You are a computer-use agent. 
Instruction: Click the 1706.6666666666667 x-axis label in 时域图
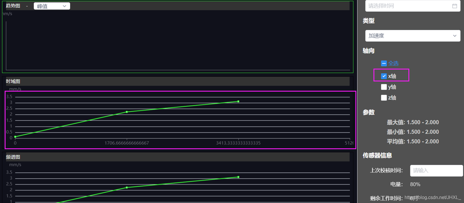[x=127, y=143]
